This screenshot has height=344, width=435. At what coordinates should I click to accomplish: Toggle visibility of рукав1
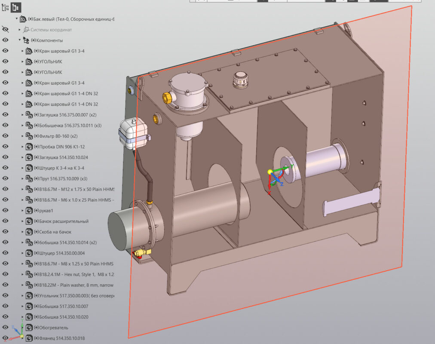click(5, 211)
